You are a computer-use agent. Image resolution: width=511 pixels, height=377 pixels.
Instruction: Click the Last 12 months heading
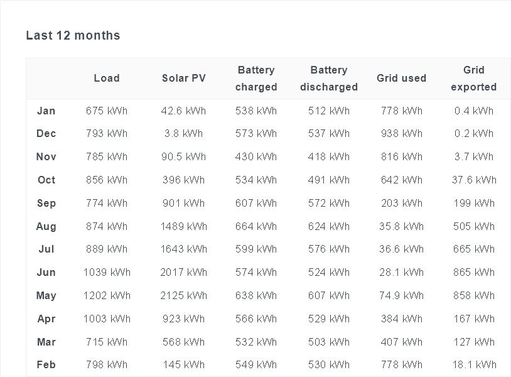[x=73, y=35]
